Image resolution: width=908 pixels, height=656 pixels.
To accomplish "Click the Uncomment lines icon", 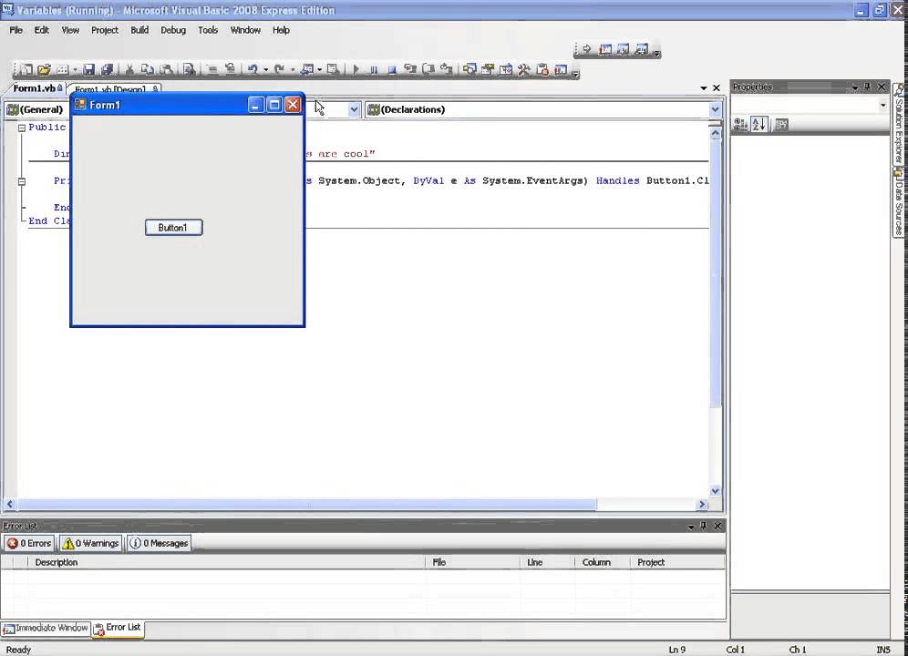I will (230, 69).
